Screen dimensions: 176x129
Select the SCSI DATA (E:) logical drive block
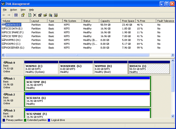tap(87, 99)
